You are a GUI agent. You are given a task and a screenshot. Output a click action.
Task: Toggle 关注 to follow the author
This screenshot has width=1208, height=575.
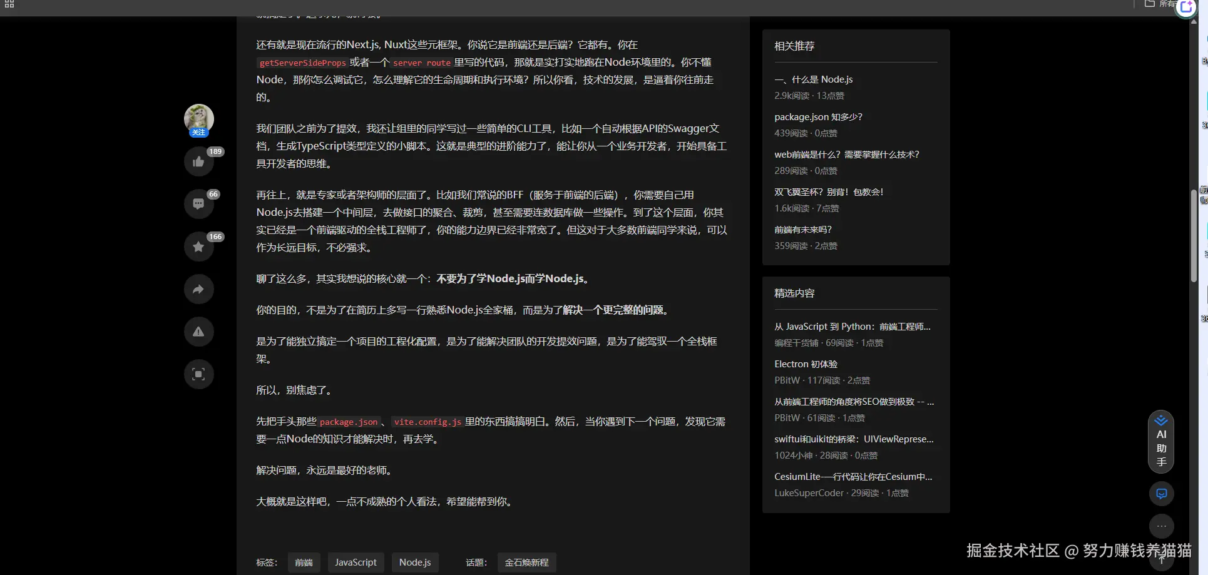pyautogui.click(x=199, y=132)
